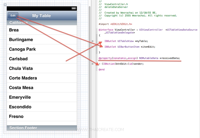Select the California section header
The height and width of the screenshot is (138, 200).
(42, 23)
